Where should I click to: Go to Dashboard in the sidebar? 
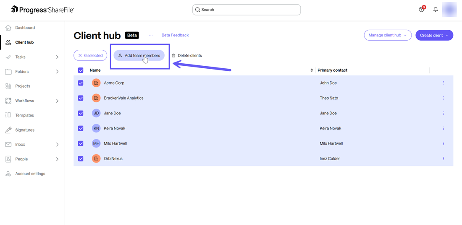pos(25,28)
